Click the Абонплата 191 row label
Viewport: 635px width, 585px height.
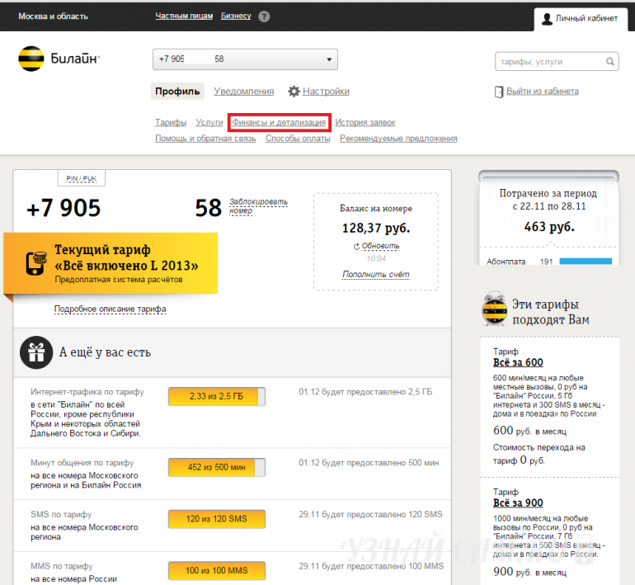pos(520,262)
